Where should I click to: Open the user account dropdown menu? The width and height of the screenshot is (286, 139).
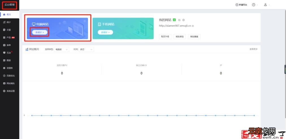[x=267, y=5]
